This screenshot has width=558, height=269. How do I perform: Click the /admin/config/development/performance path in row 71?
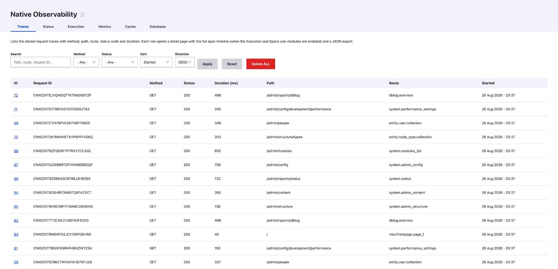(299, 109)
